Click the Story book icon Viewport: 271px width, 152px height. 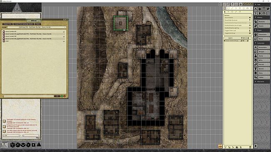[x=256, y=73]
